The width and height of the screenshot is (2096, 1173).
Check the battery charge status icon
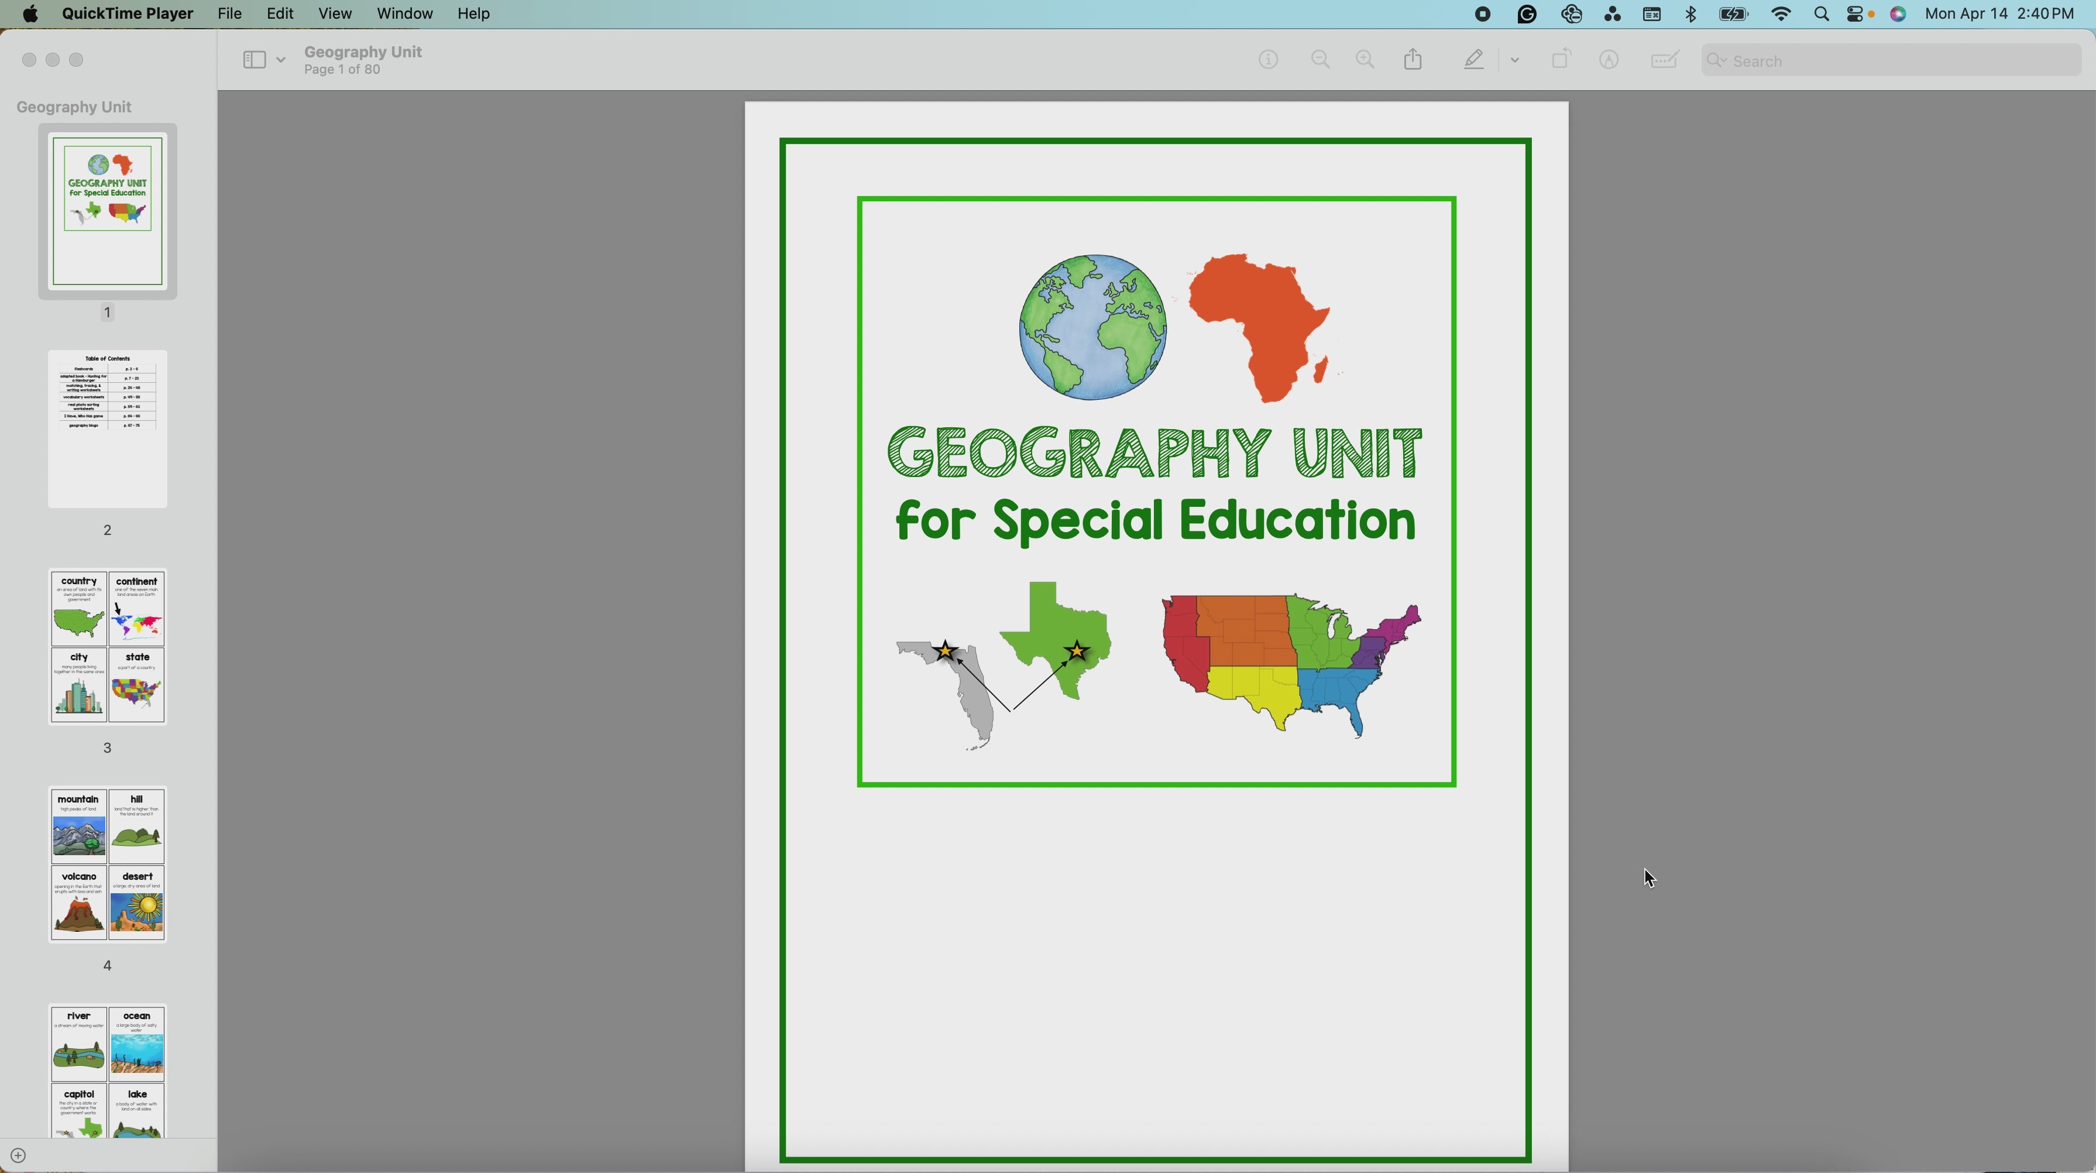click(1733, 14)
